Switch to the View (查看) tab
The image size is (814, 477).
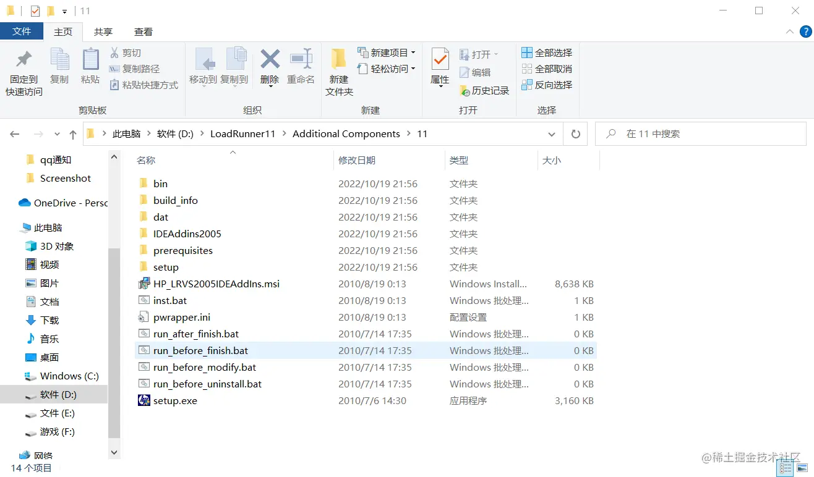click(144, 32)
